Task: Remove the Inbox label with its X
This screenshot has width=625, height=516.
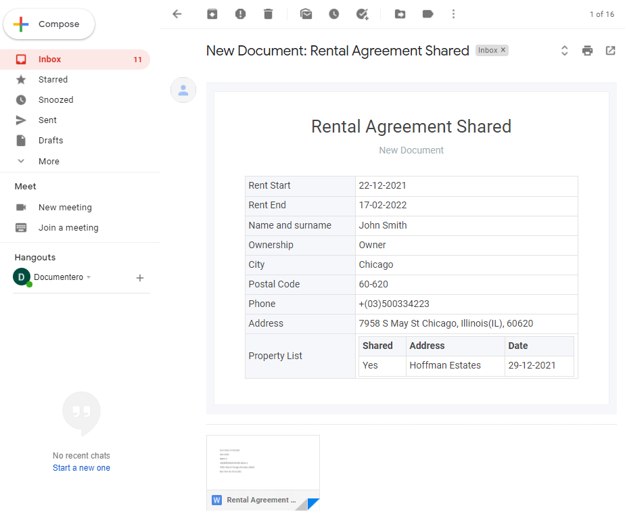Action: [503, 50]
